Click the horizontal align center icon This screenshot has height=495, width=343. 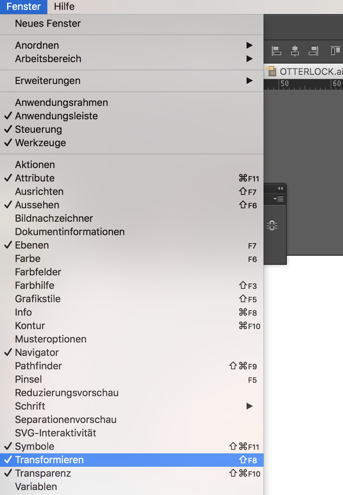[295, 51]
